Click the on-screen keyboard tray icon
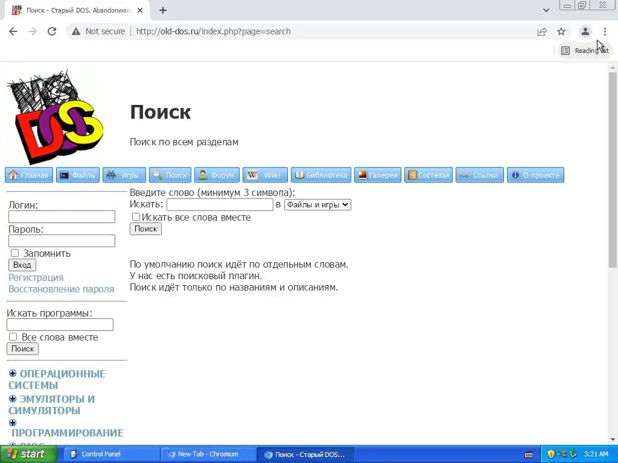The width and height of the screenshot is (618, 463). (x=529, y=455)
